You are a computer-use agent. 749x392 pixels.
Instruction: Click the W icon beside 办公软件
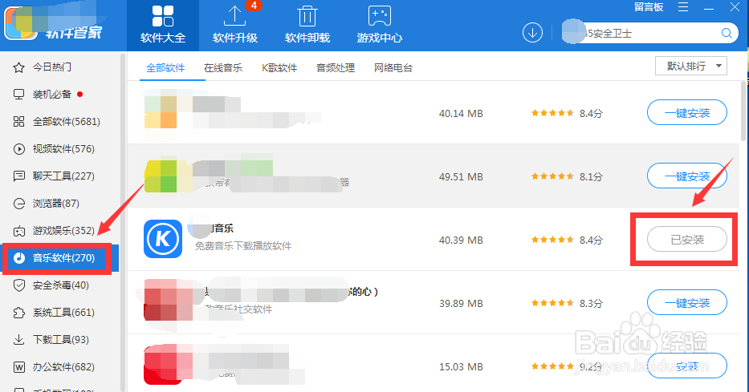point(18,367)
